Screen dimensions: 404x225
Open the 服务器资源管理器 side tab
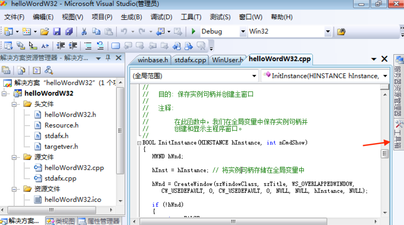[399, 86]
